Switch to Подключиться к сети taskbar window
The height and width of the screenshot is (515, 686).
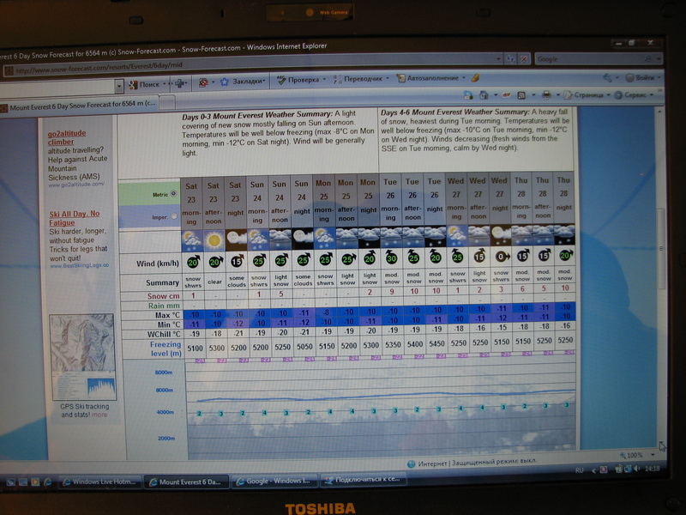point(364,479)
